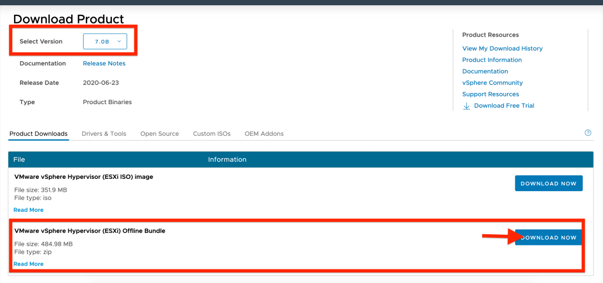Switch to the Open Source tab
The width and height of the screenshot is (603, 283).
(160, 134)
